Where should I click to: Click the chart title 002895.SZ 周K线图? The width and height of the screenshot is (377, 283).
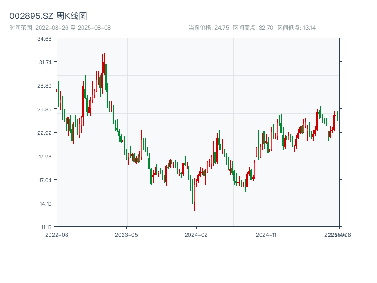click(48, 16)
